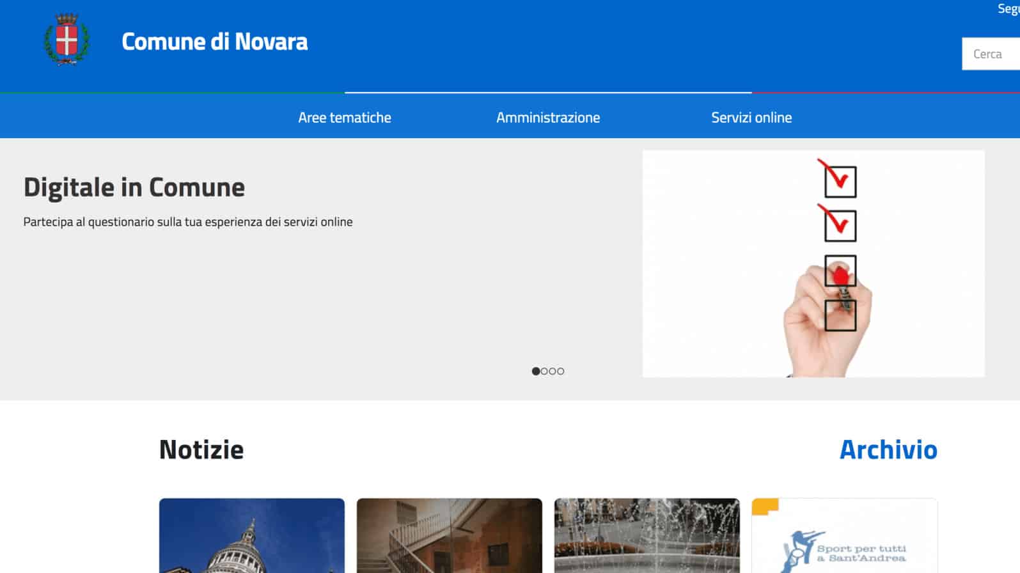Open the Digitale in Comune headline

tap(134, 187)
